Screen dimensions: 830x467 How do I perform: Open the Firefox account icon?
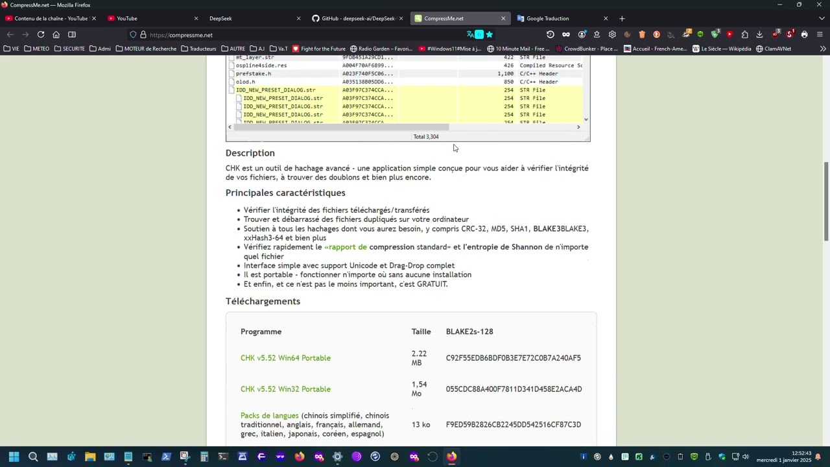pos(582,34)
